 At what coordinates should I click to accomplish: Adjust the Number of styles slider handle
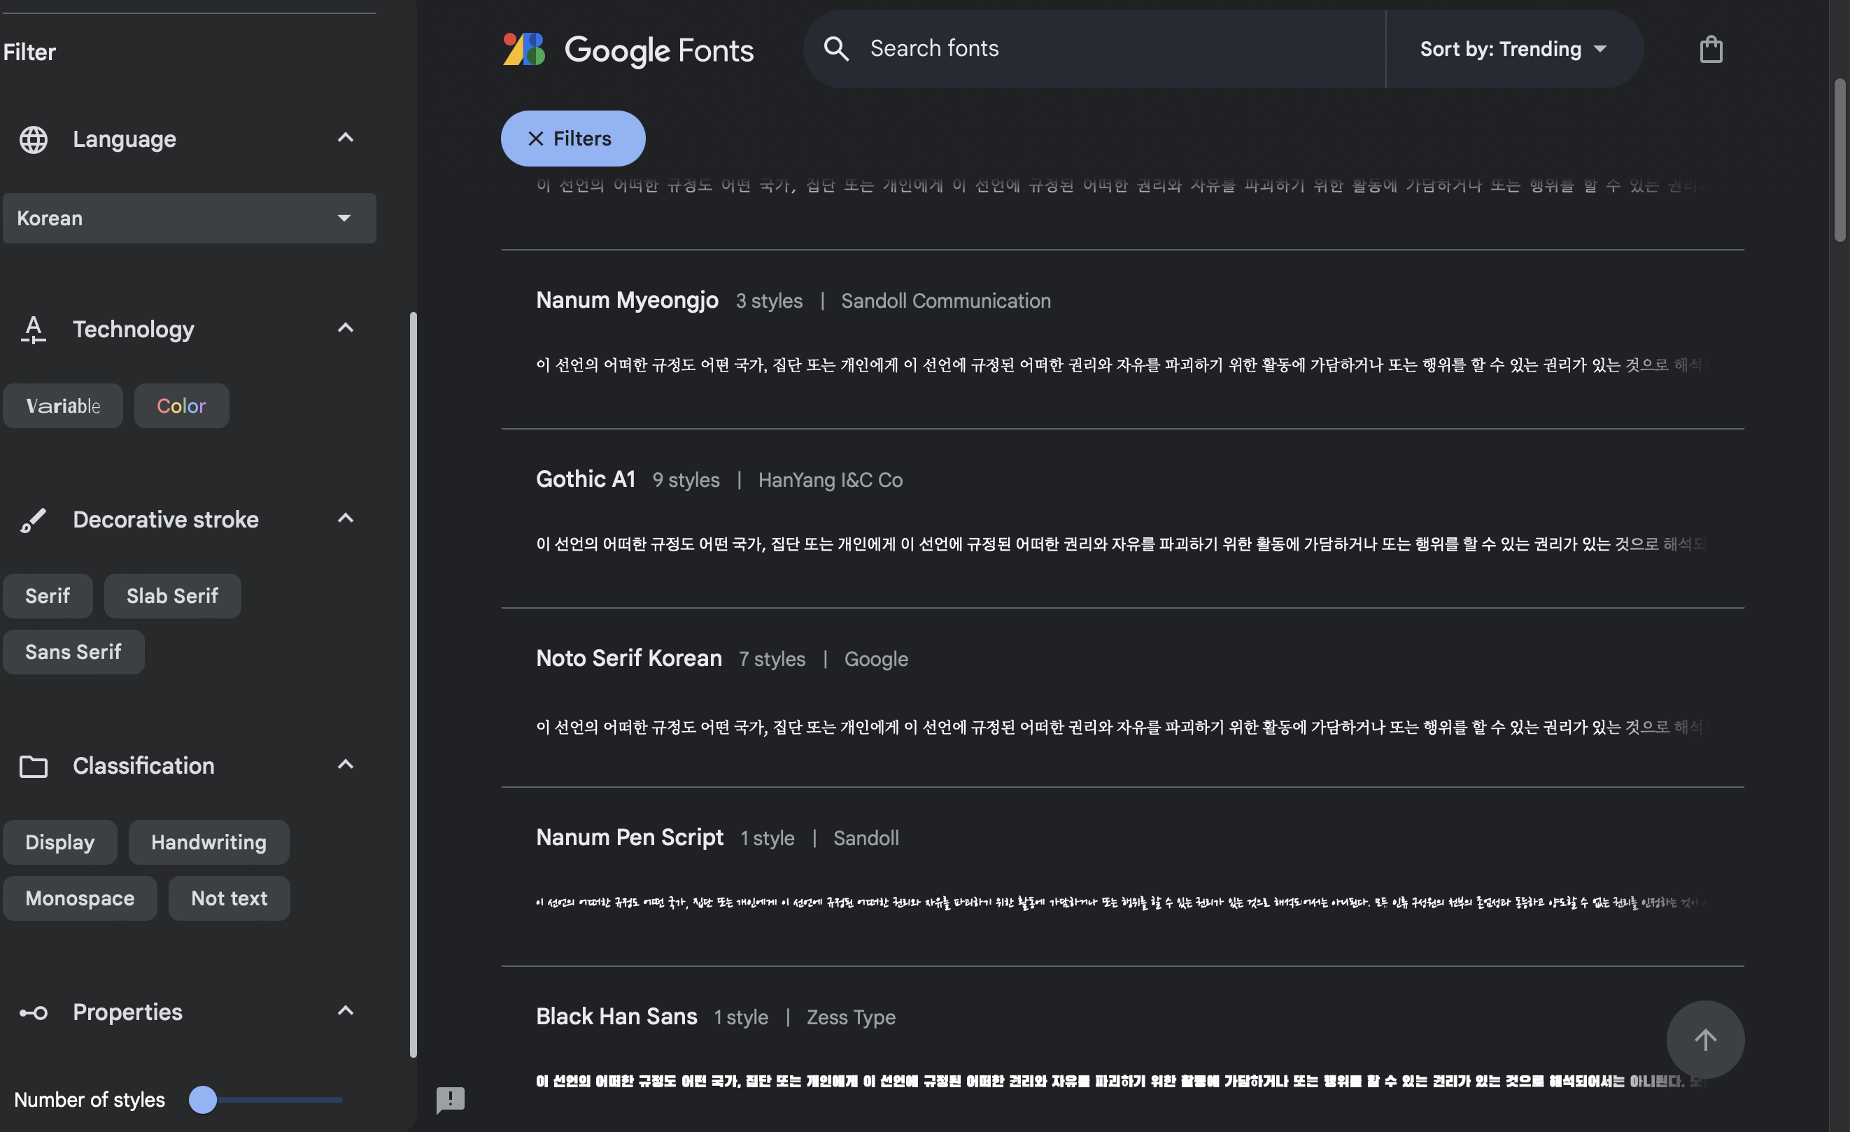pos(203,1100)
